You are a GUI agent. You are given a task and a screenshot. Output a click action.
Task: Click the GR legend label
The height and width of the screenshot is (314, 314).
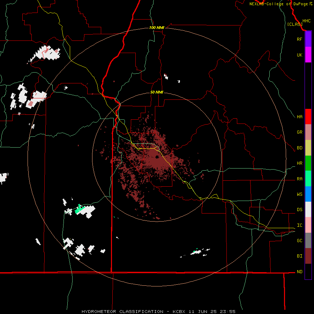[299, 132]
